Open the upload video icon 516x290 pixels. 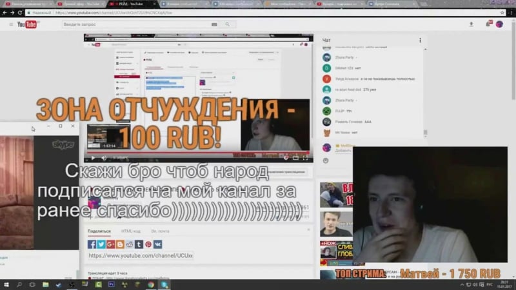point(471,24)
